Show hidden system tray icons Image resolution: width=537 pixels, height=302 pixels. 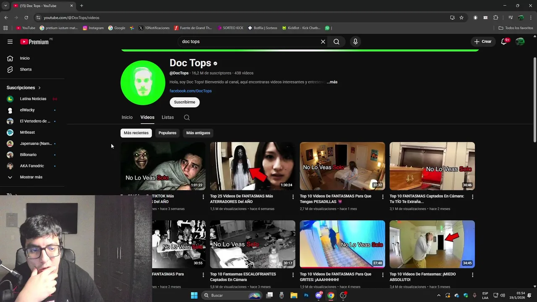click(439, 295)
